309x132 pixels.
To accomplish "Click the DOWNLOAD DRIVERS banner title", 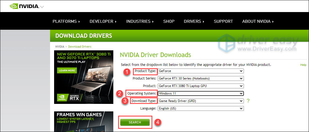I will [83, 36].
